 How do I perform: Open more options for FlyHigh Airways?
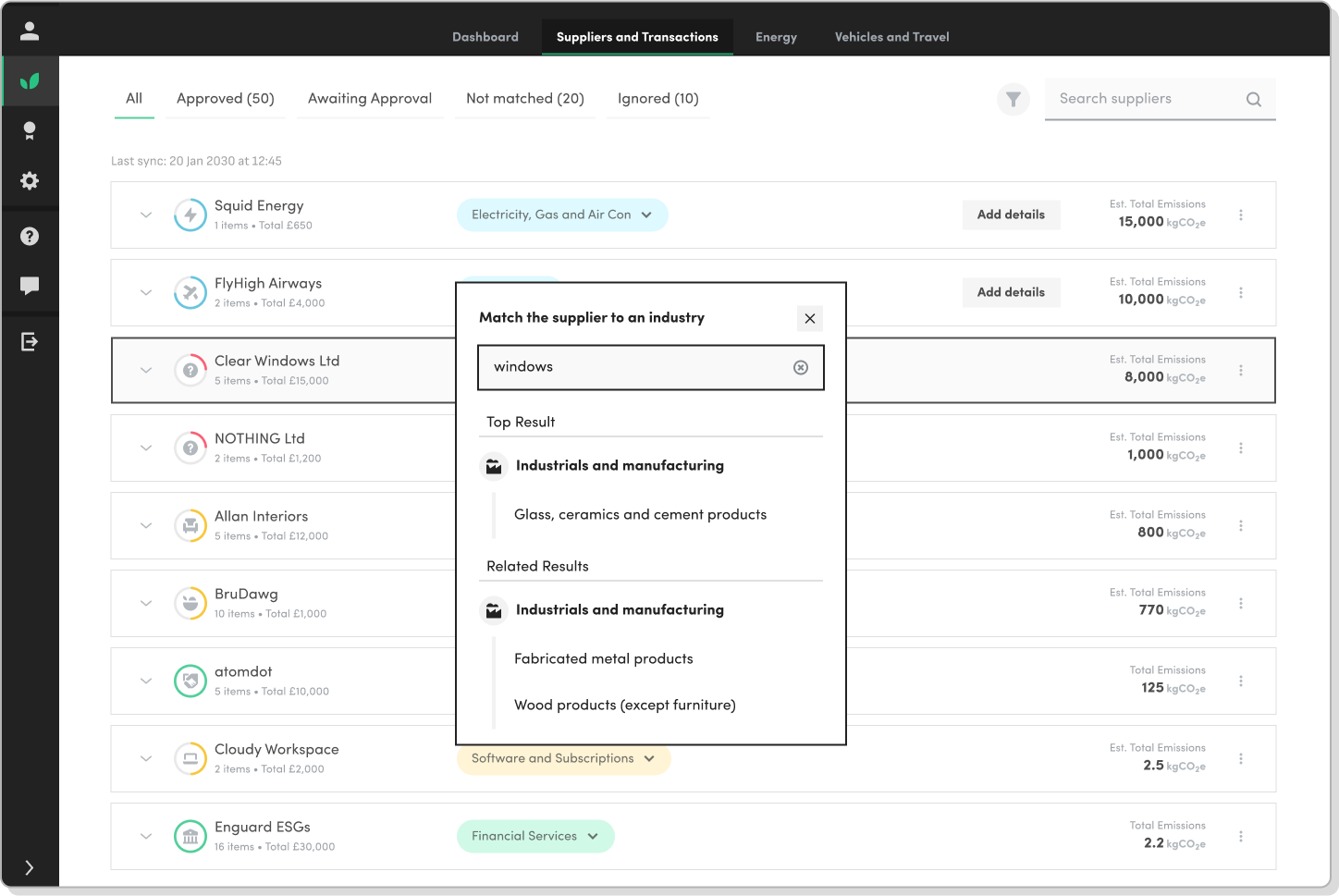[x=1241, y=292]
